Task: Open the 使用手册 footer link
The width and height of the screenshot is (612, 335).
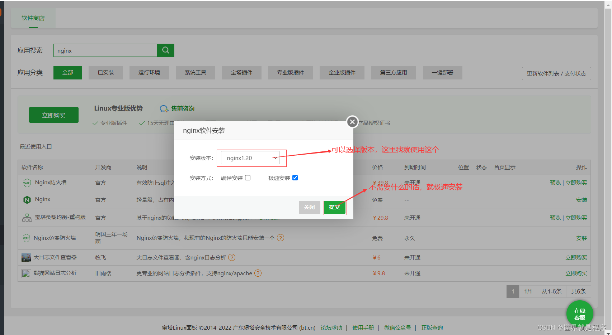Action: [x=363, y=327]
